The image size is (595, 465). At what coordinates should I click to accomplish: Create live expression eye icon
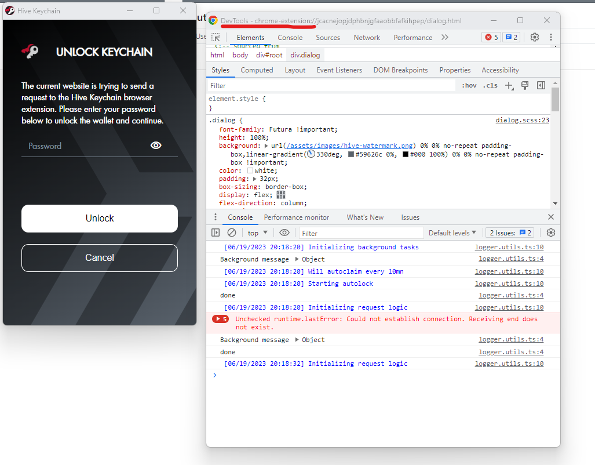click(284, 232)
